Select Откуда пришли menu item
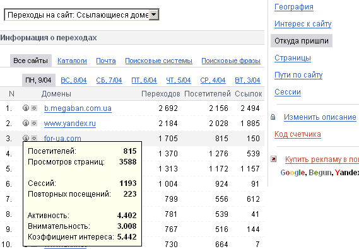 pos(302,41)
